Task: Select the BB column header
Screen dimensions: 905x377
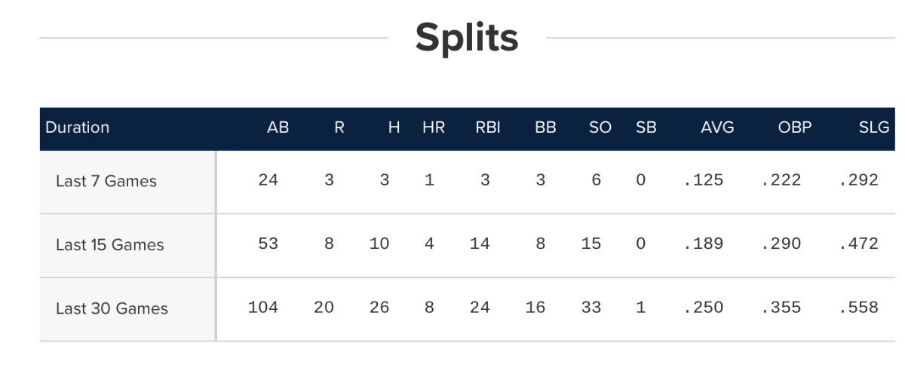Action: pos(545,127)
